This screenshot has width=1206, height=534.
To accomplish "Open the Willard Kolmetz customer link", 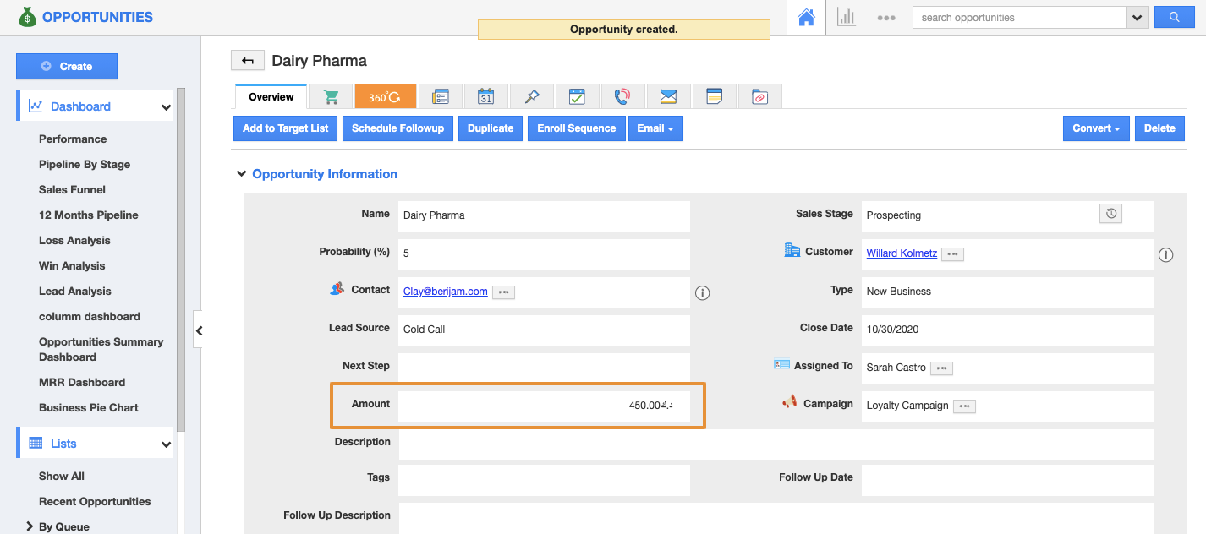I will [x=902, y=253].
